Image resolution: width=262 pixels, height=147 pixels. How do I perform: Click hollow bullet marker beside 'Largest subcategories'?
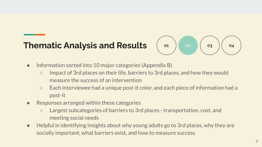point(41,111)
